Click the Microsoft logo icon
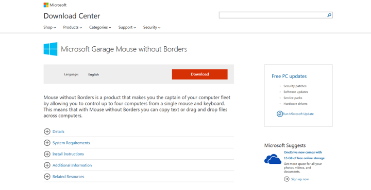 point(46,5)
